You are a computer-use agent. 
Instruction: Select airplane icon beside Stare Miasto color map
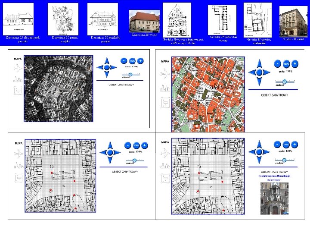[x=165, y=73]
